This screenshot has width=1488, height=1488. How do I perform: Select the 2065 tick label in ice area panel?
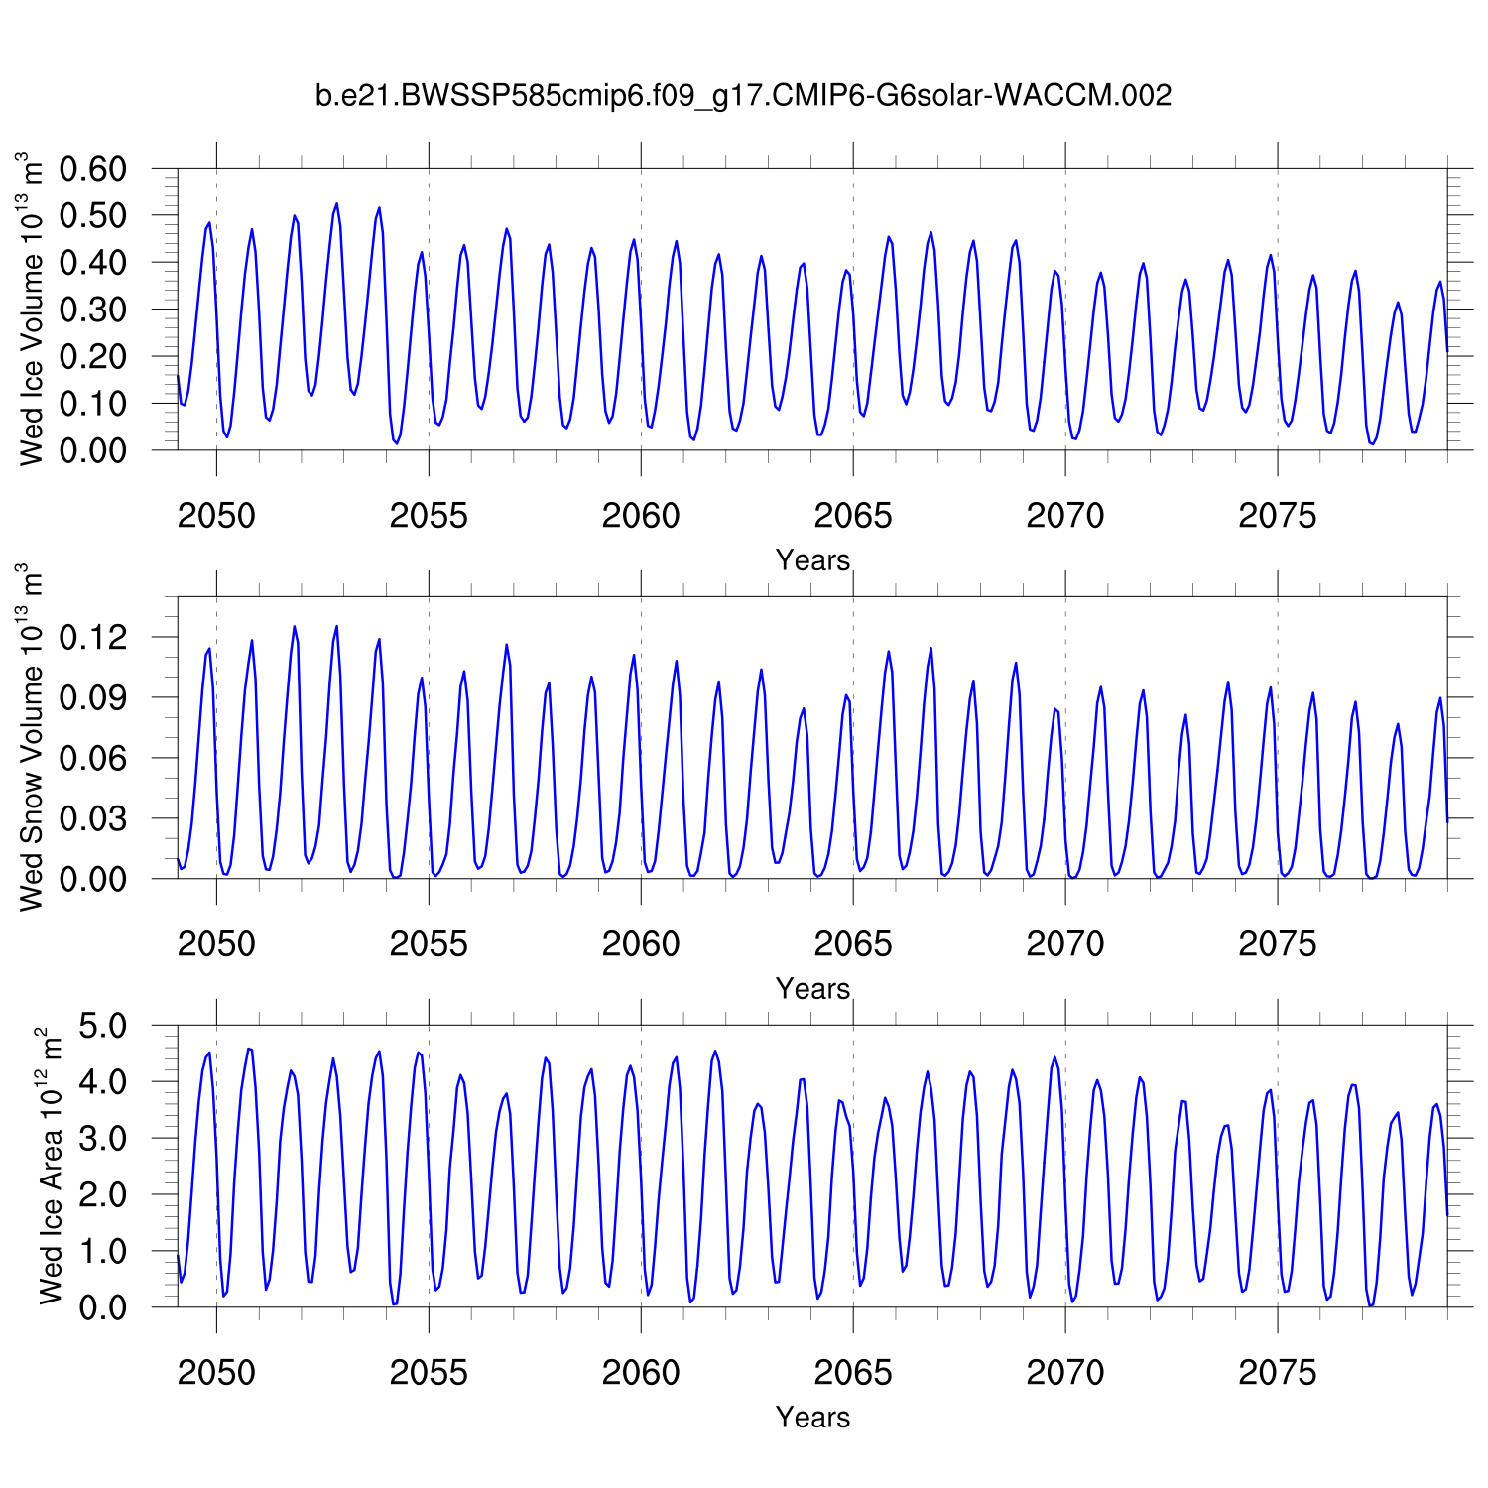coord(852,1373)
